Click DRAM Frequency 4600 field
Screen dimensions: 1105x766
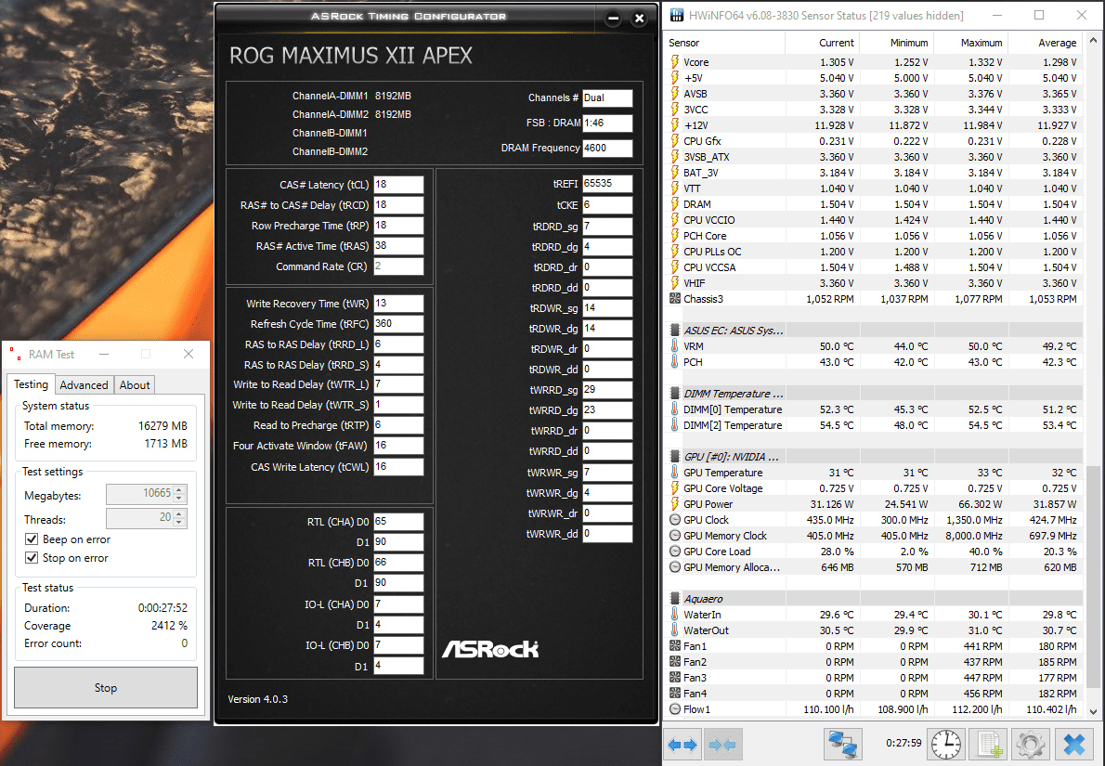click(607, 148)
